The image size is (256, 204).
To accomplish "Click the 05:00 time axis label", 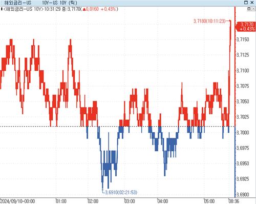I will [209, 201].
